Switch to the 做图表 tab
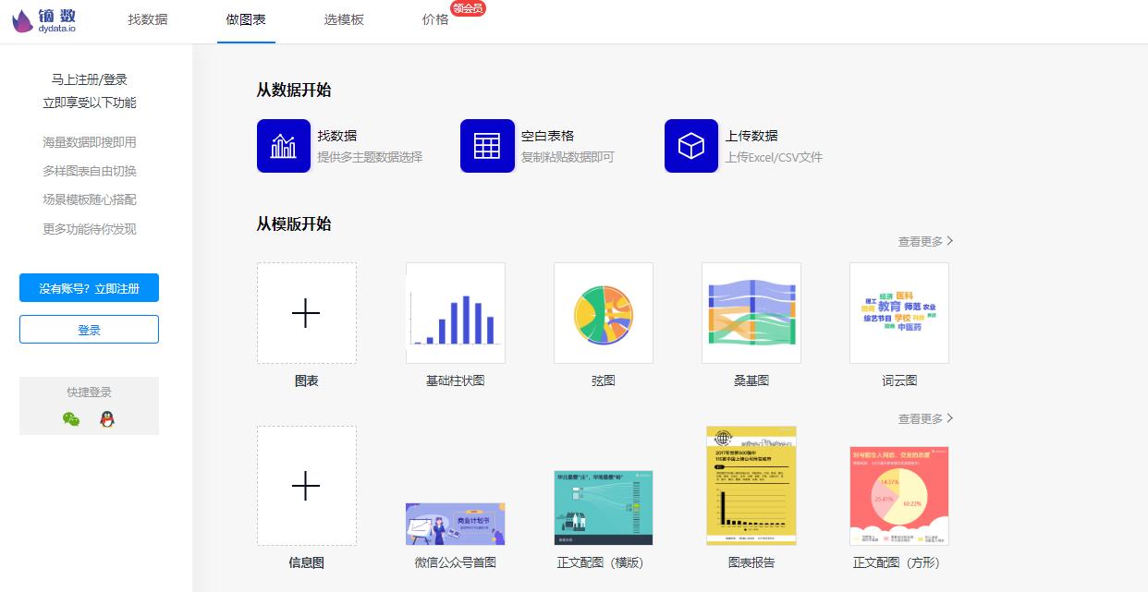 [246, 20]
